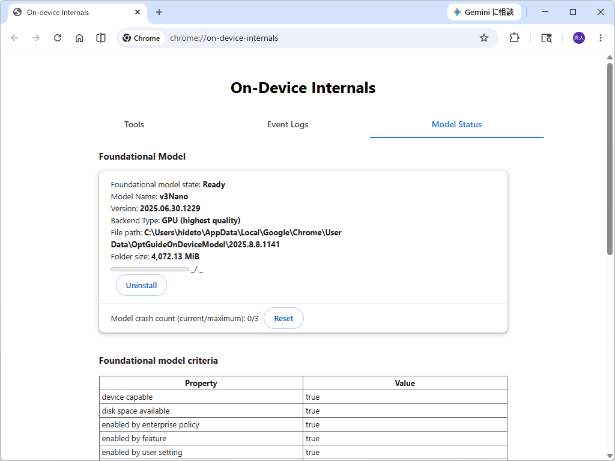Click the folder size 4,072.13 MiB

[175, 257]
